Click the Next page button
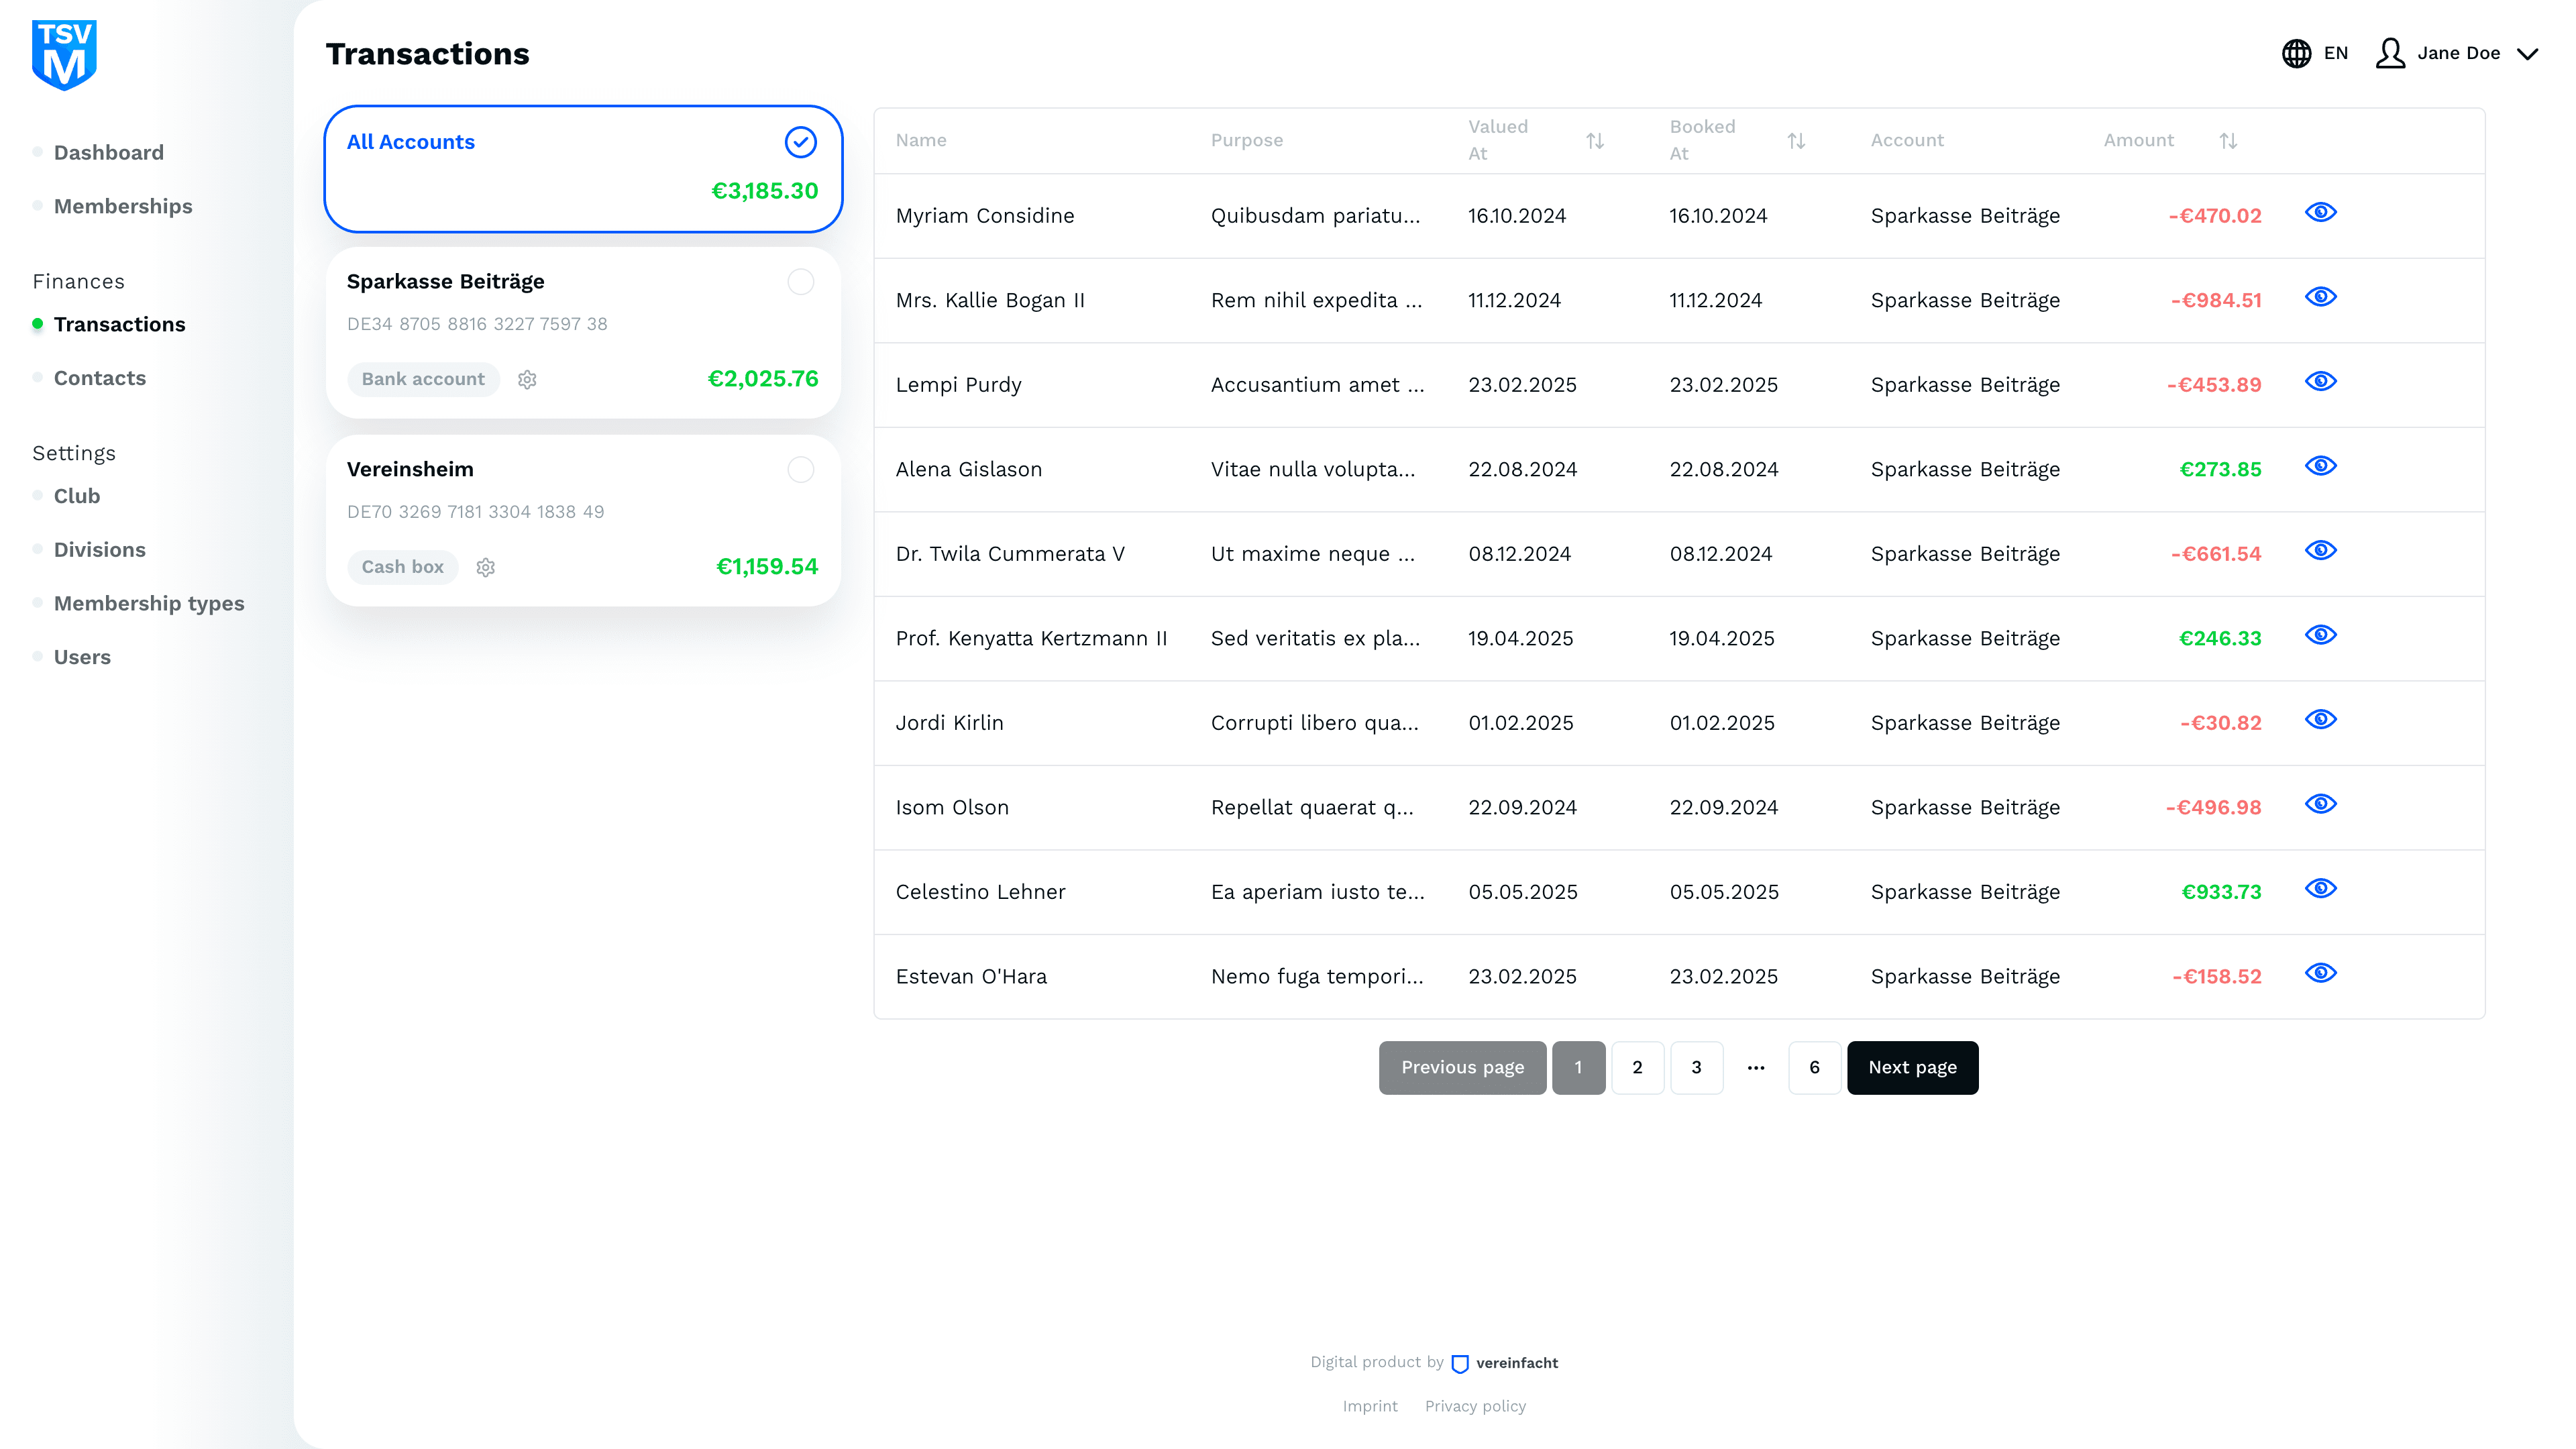The image size is (2576, 1449). pyautogui.click(x=1912, y=1067)
